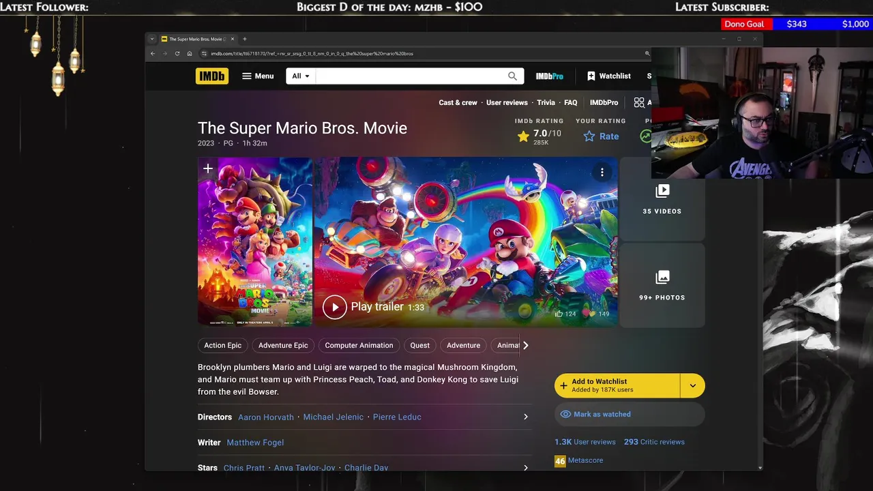
Task: Click Add to Watchlist yellow button
Action: point(617,385)
